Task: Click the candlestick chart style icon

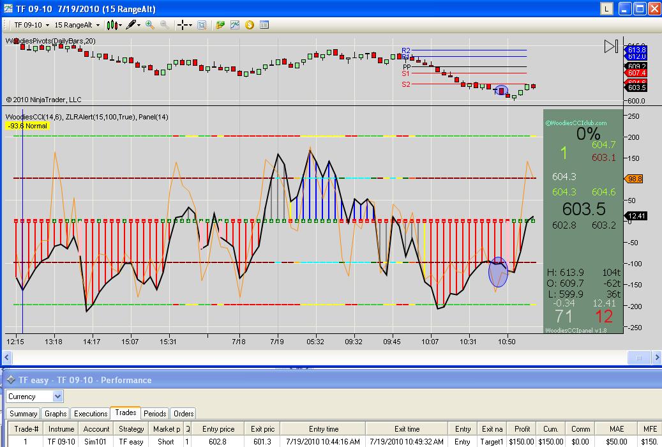Action: point(112,25)
